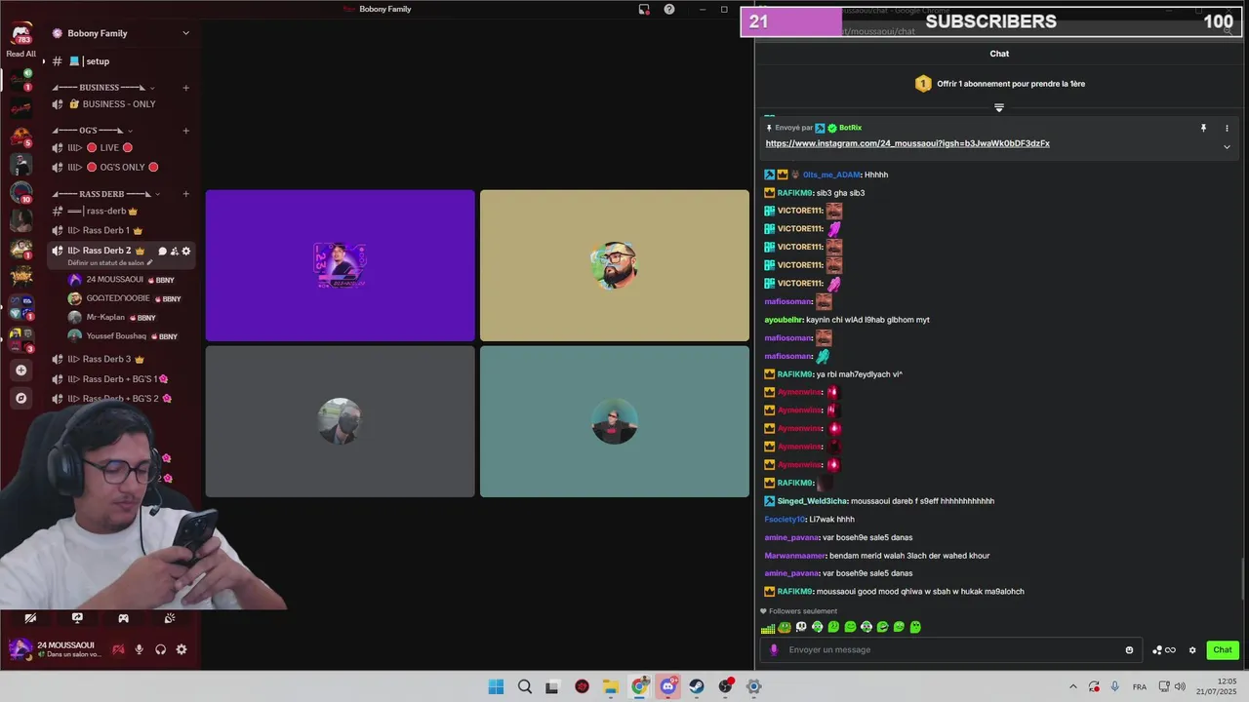Create channel in BUSINESS category
Screen dimensions: 1249x702
coord(185,88)
